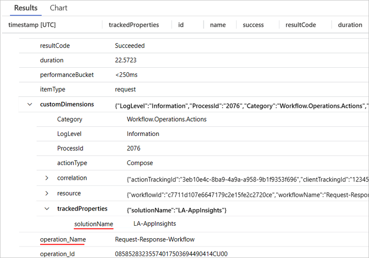Screen dimensions: 369x258
Task: Expand the resource row
Action: click(47, 193)
